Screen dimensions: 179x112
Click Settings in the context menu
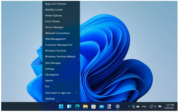coord(61,69)
